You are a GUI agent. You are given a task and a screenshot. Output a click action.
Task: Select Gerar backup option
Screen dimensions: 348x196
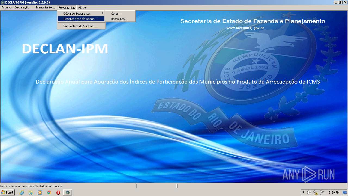pyautogui.click(x=120, y=13)
